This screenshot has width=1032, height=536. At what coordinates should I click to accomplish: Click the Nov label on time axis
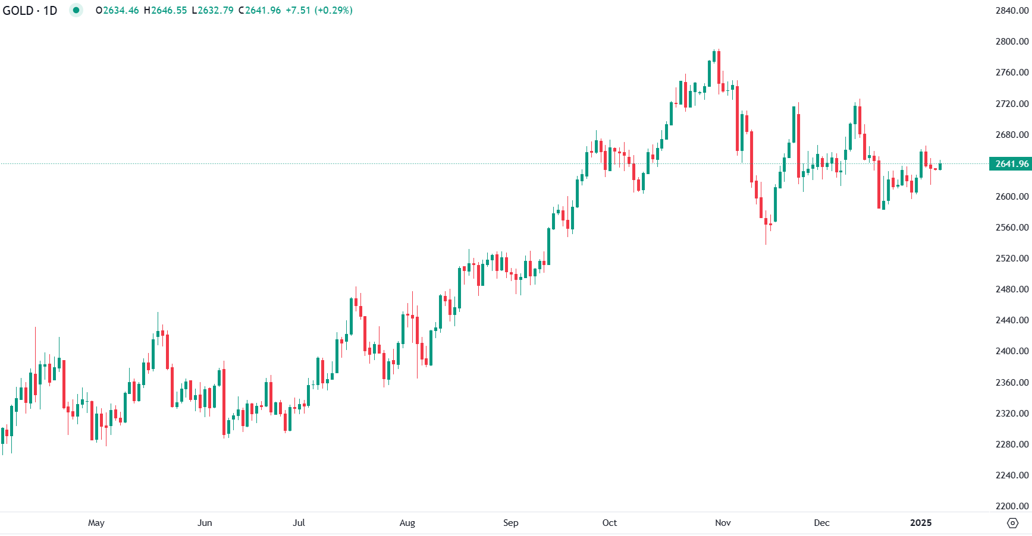723,523
